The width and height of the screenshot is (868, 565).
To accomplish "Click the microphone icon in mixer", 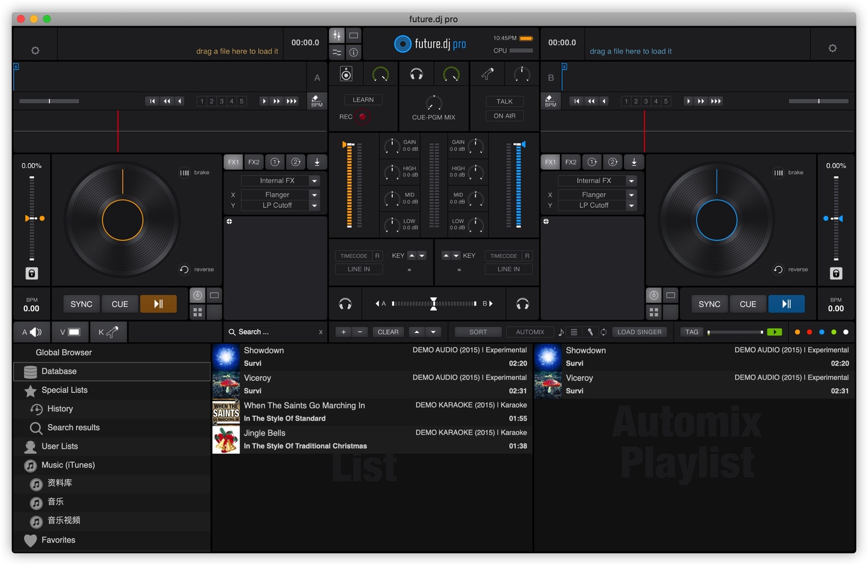I will pos(488,74).
